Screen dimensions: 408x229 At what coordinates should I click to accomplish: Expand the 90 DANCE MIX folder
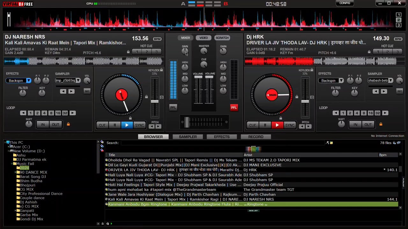tap(15, 172)
